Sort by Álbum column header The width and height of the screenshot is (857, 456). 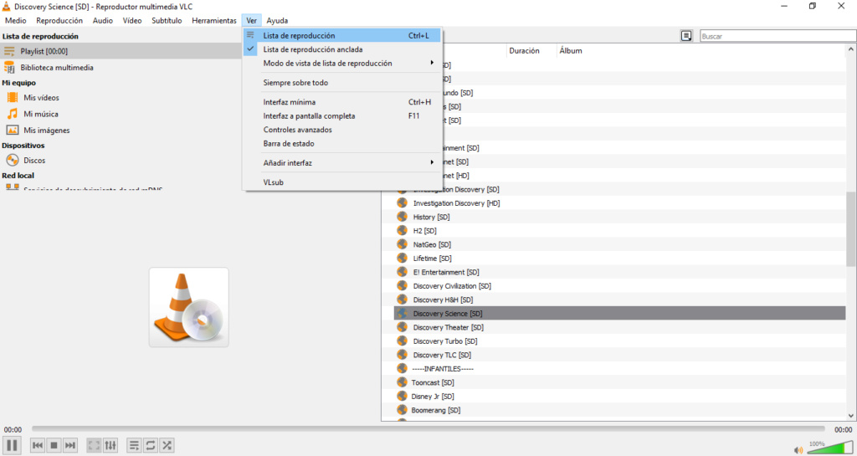coord(571,51)
